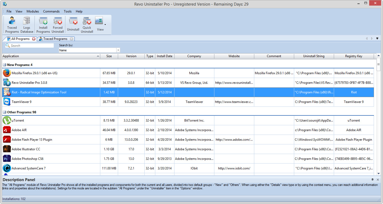Viewport: 383px width, 204px height.
Task: Sort by the Website column header
Action: pos(234,56)
